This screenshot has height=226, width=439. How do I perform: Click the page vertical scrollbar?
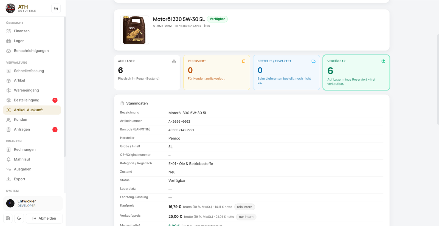pyautogui.click(x=438, y=80)
